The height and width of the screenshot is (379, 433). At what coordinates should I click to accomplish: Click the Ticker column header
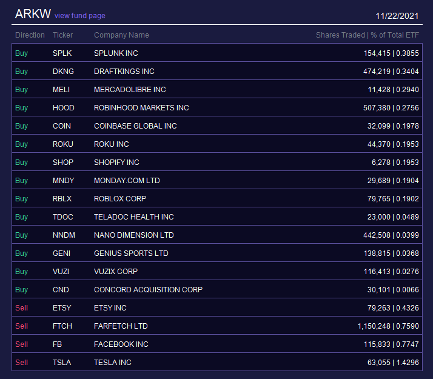click(x=62, y=35)
